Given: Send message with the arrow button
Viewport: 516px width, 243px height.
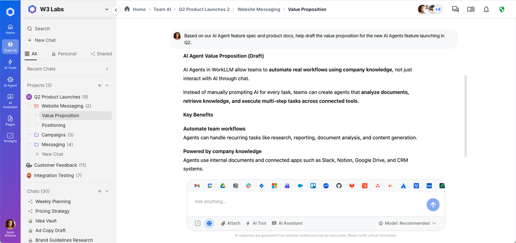Looking at the screenshot, I should pyautogui.click(x=433, y=205).
